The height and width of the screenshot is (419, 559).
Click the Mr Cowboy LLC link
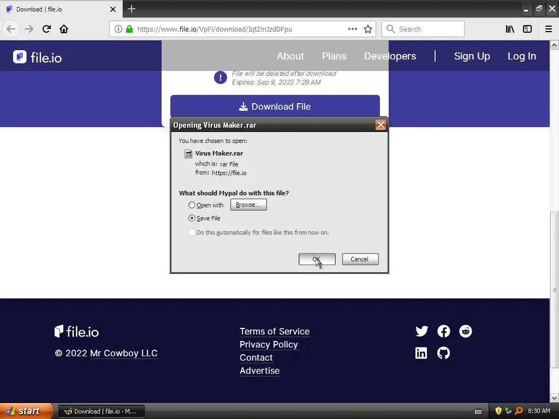pos(124,353)
